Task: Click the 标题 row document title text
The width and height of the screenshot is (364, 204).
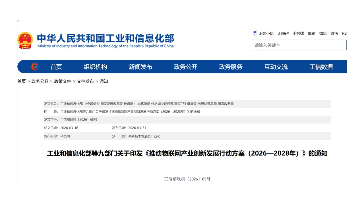Action: (x=130, y=112)
